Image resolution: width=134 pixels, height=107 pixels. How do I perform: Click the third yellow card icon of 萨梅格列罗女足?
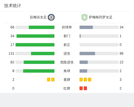pos(89,80)
